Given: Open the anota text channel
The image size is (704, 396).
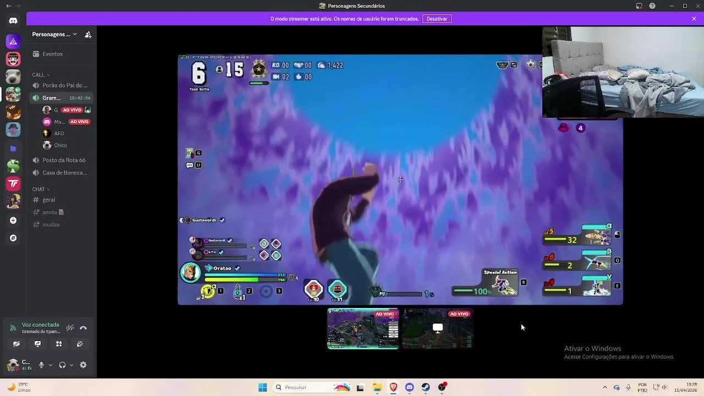Looking at the screenshot, I should click(x=61, y=212).
